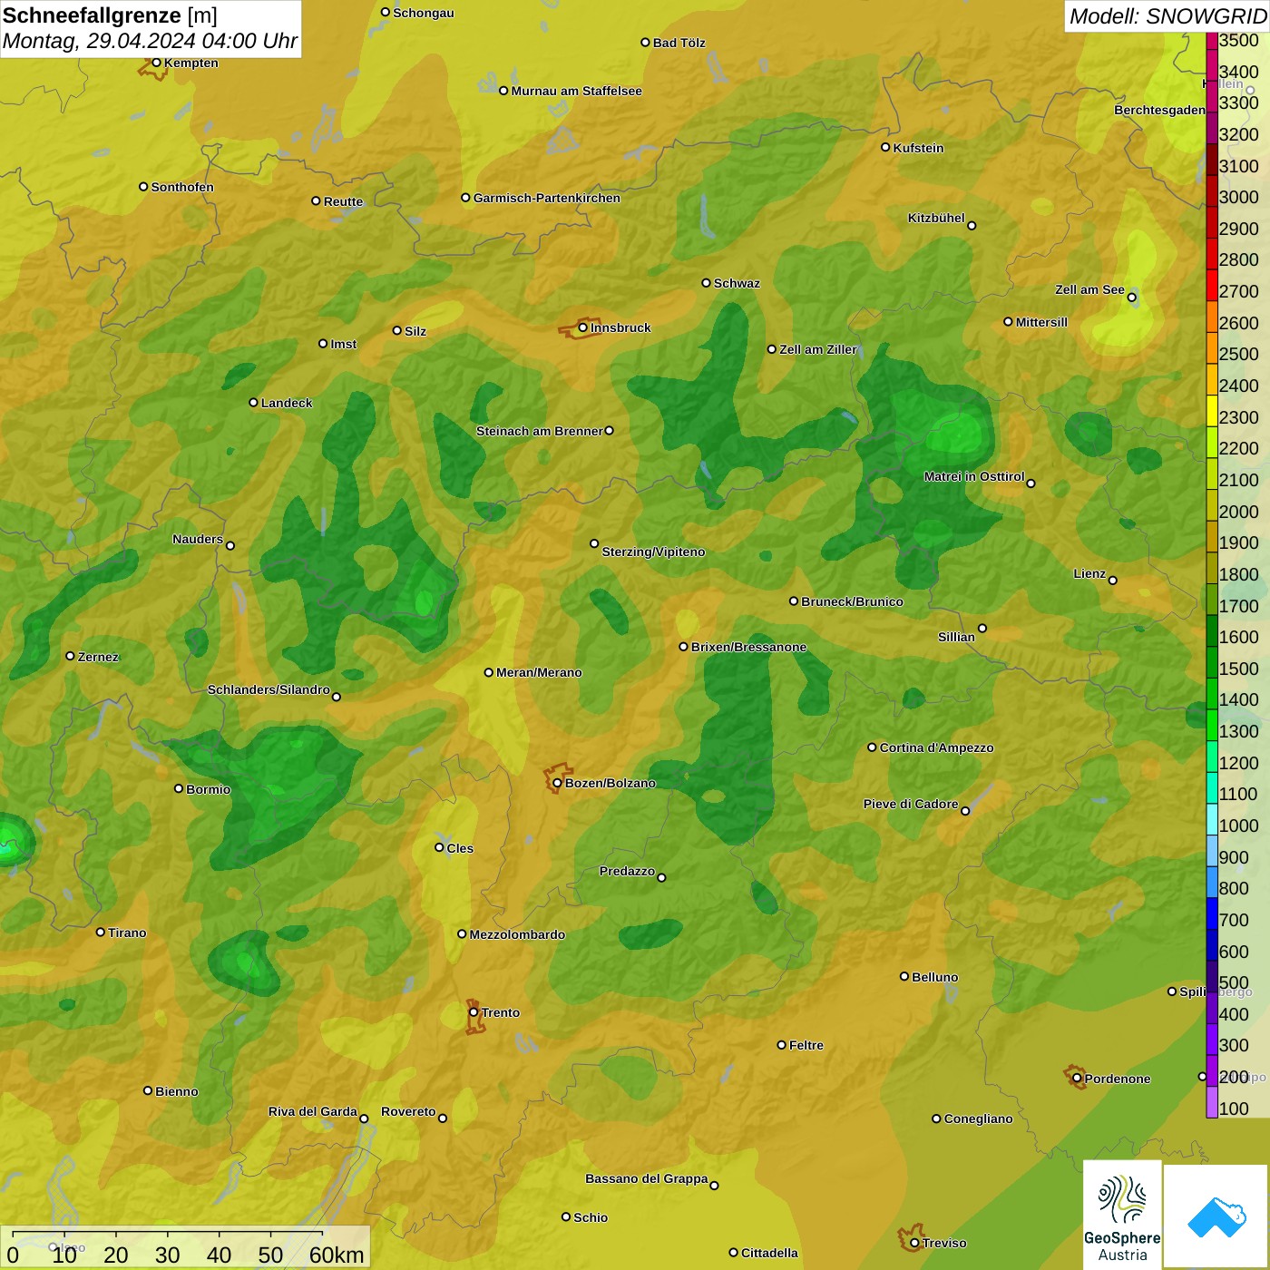Viewport: 1270px width, 1270px height.
Task: Click the Tirano label
Action: tap(127, 933)
